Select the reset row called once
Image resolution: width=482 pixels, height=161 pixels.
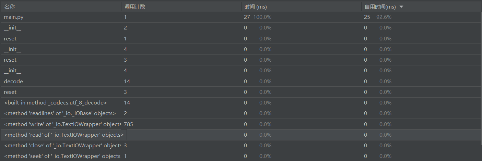click(x=10, y=38)
